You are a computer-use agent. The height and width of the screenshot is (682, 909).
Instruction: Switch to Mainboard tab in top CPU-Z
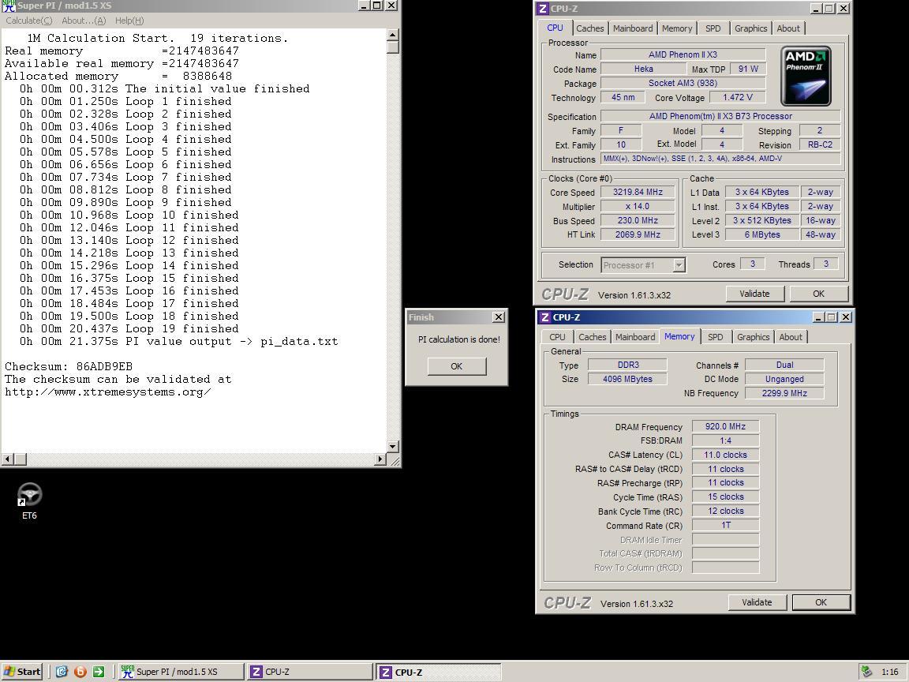tap(633, 28)
